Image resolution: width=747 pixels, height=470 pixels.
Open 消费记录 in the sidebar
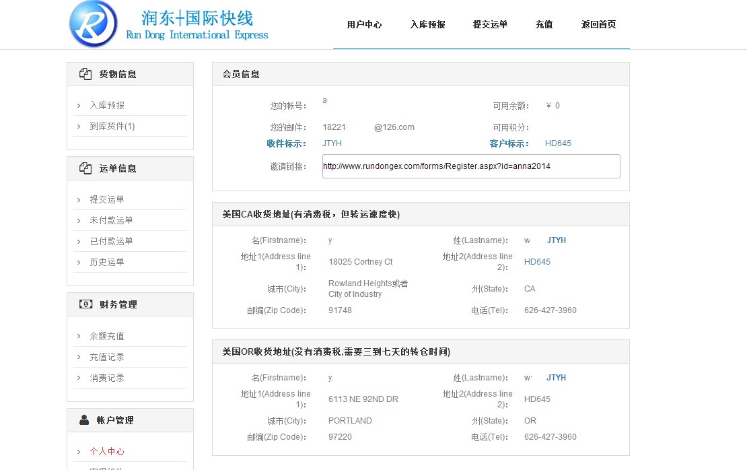[x=107, y=378]
